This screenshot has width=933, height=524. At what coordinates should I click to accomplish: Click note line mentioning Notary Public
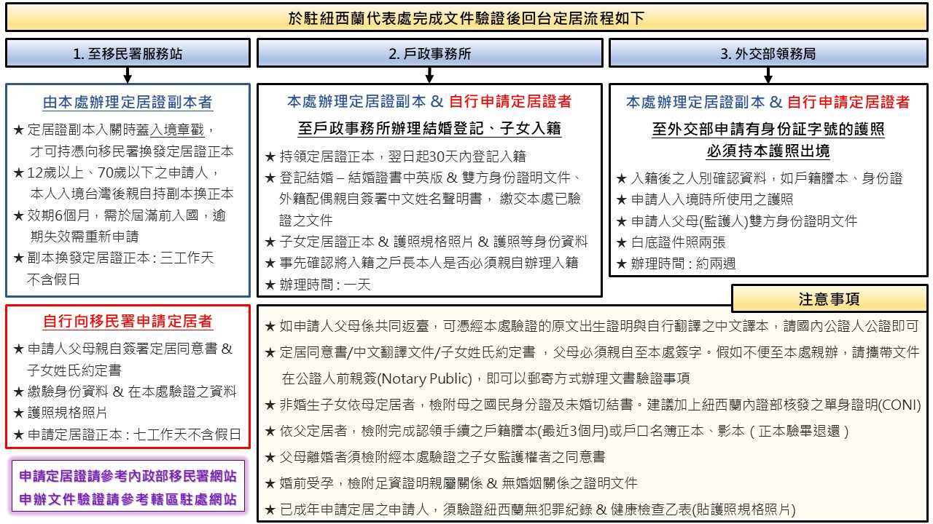point(485,378)
